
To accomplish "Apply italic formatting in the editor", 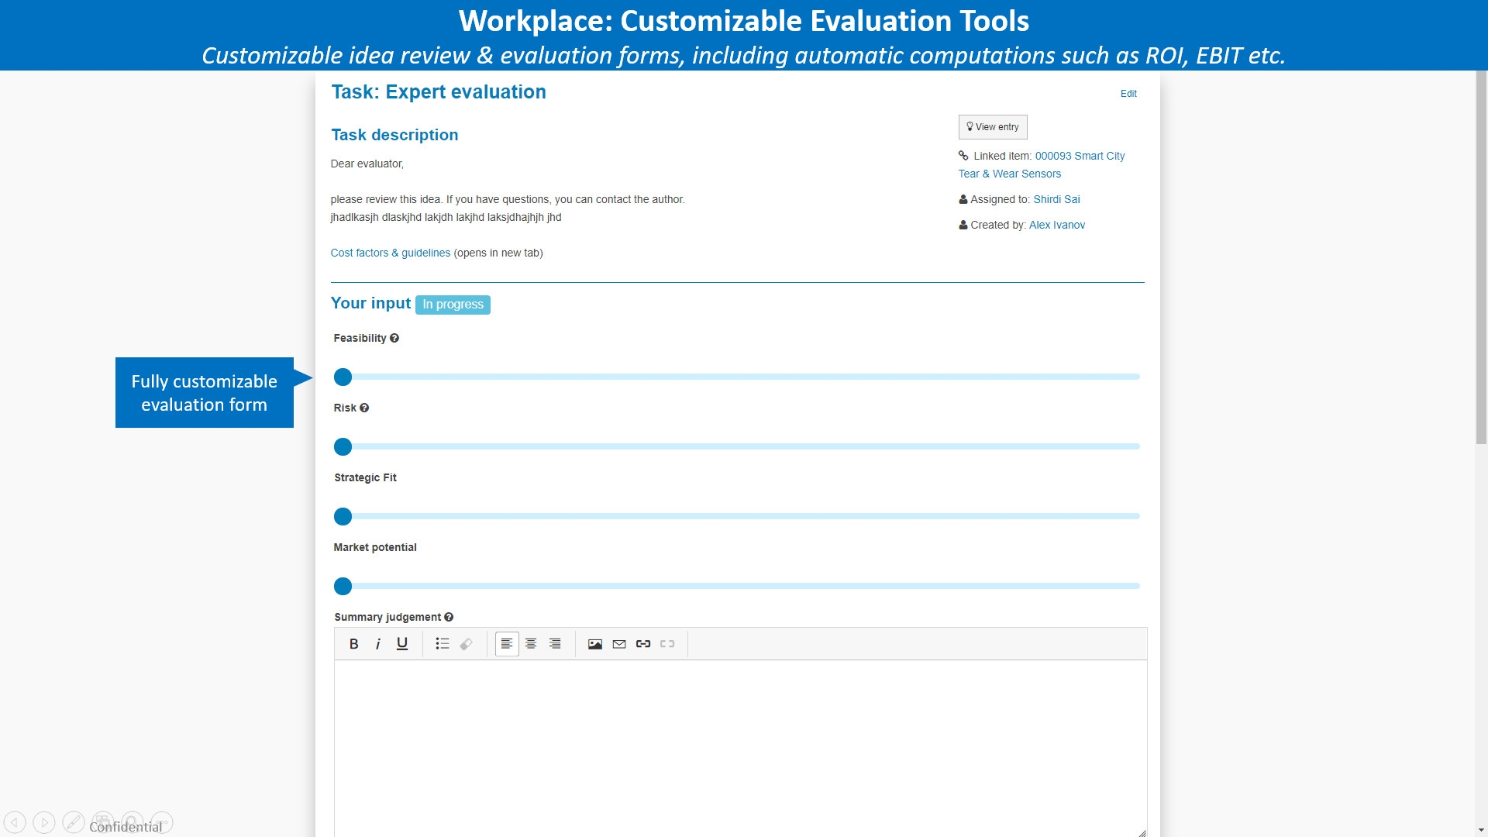I will (377, 644).
